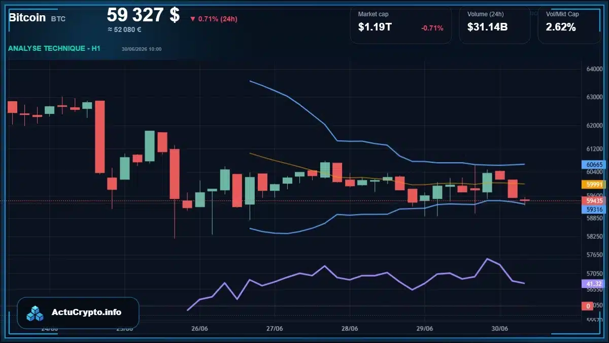Click the 26/06 date axis label
This screenshot has width=609, height=343.
pos(200,328)
